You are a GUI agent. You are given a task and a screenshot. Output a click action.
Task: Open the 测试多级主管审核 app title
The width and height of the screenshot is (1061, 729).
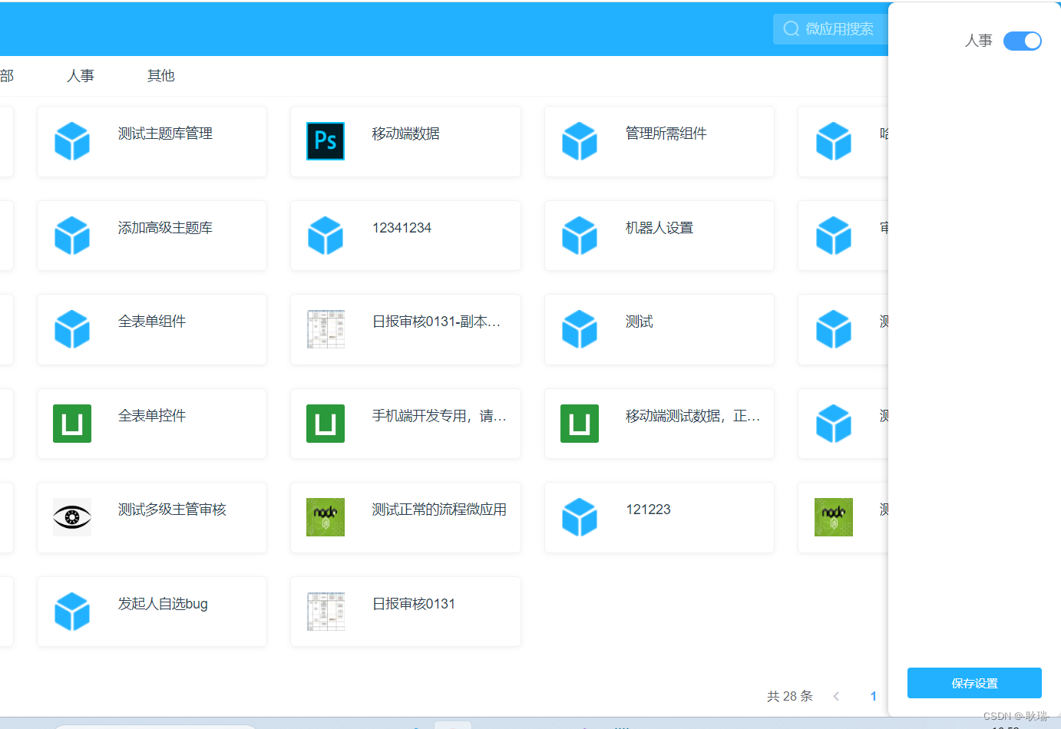coord(172,510)
